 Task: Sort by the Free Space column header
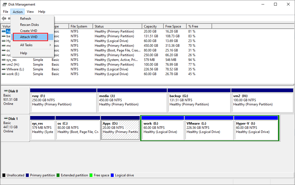[x=173, y=26]
